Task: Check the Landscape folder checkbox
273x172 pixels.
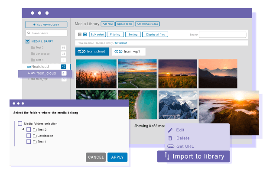Action: 29,136
